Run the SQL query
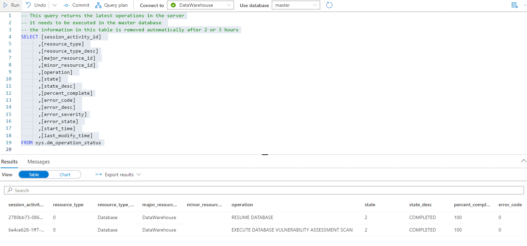Screen dimensions: 527x246 pos(11,5)
